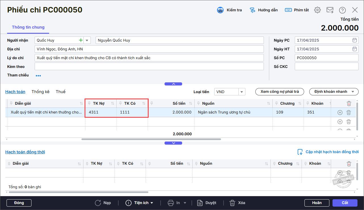
Task: Switch to the Thuế tab
Action: pos(60,92)
